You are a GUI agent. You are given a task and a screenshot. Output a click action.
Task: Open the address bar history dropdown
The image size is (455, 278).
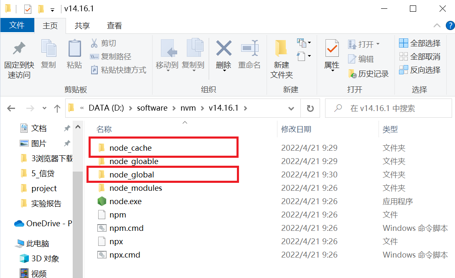coord(291,109)
